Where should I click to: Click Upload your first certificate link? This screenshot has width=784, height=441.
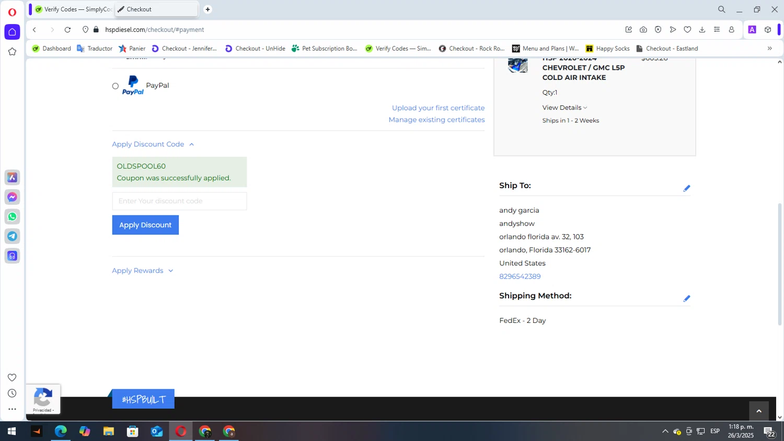tap(438, 108)
